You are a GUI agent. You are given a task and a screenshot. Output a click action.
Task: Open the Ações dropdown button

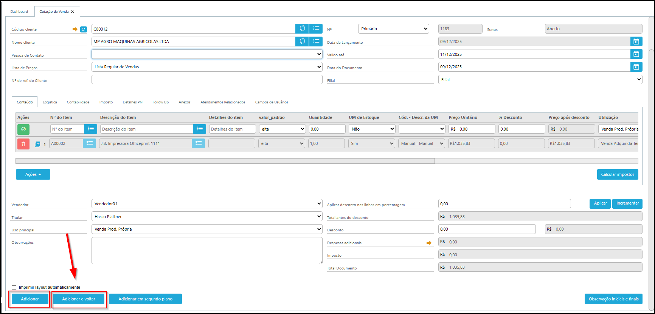(x=33, y=174)
